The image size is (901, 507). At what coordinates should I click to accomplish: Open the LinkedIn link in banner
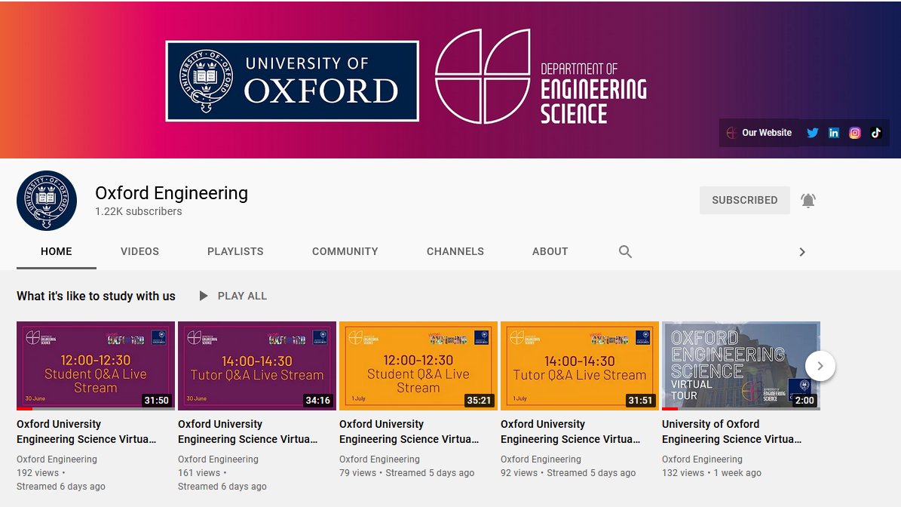coord(833,133)
